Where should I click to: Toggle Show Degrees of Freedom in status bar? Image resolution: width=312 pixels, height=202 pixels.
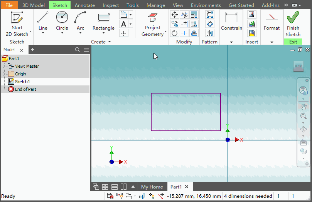pos(152,196)
